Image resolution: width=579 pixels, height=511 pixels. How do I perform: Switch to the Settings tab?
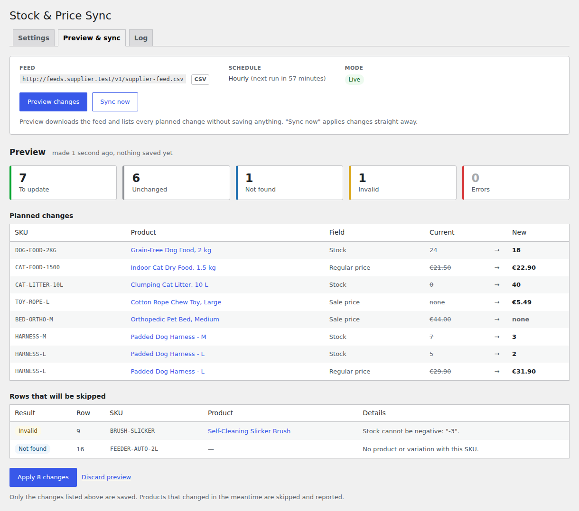[33, 38]
